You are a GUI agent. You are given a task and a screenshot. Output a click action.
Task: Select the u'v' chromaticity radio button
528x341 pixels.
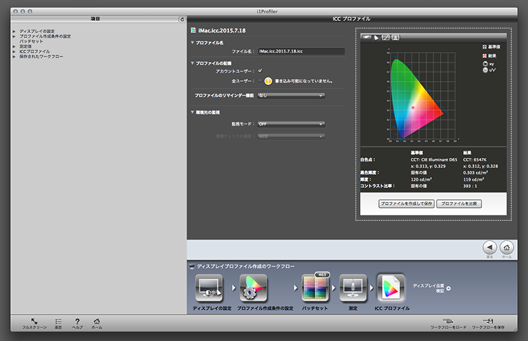tap(485, 70)
